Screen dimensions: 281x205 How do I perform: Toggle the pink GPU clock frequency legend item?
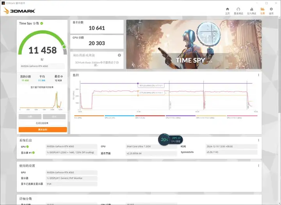coord(242,117)
